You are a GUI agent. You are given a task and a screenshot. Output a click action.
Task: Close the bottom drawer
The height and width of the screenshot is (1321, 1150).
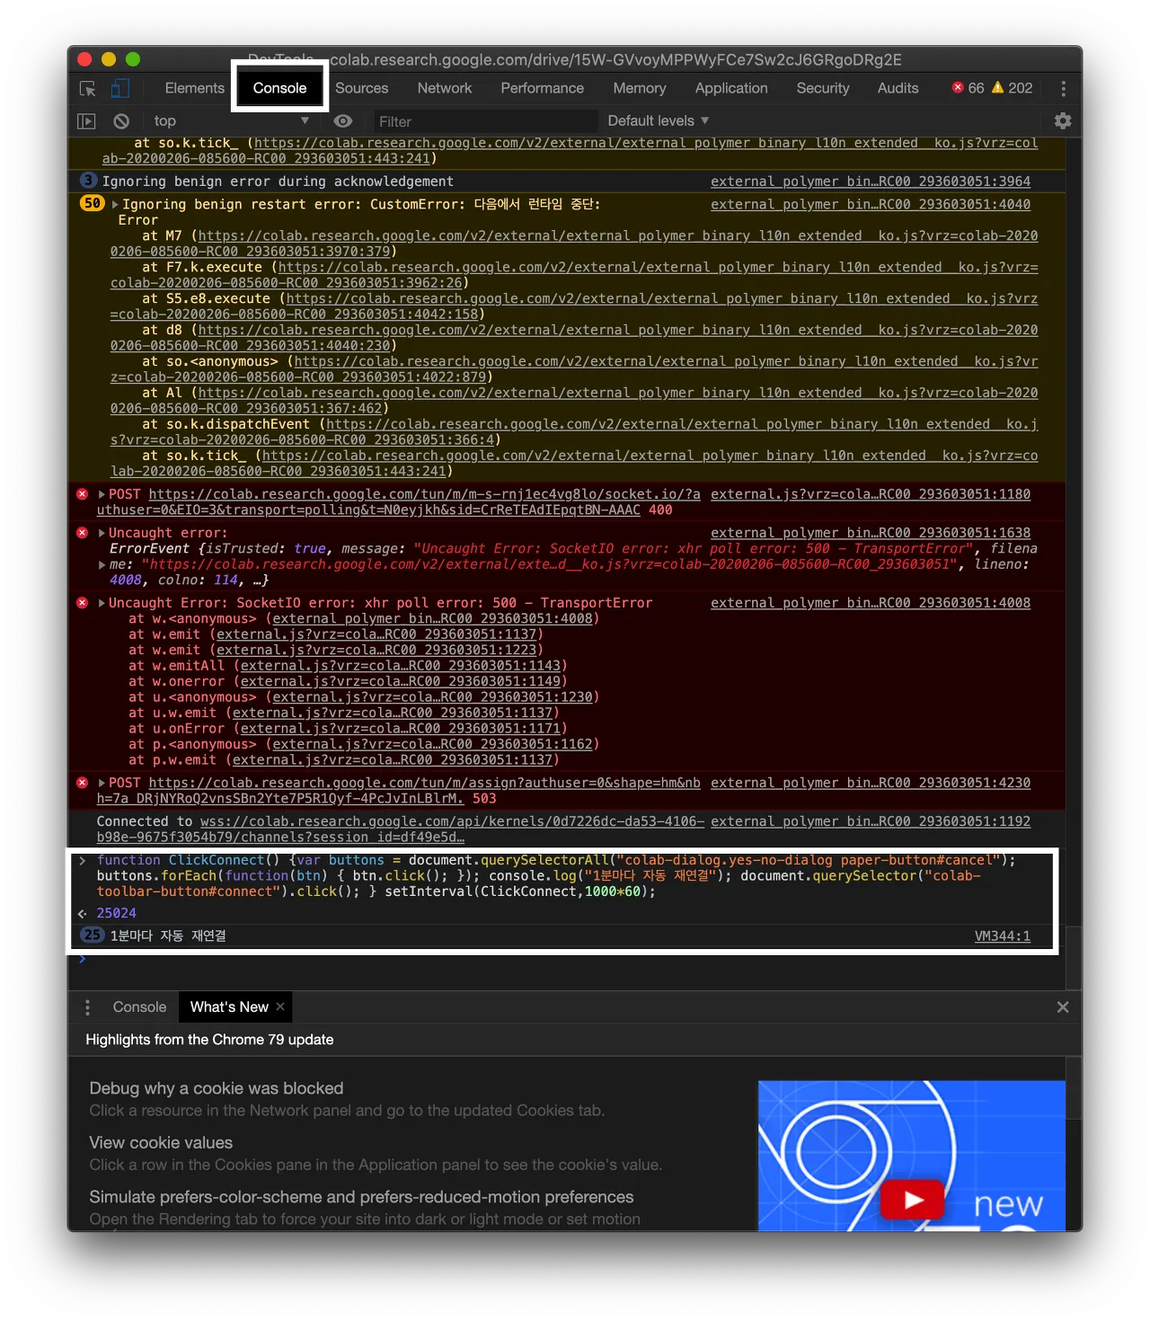1063,1007
